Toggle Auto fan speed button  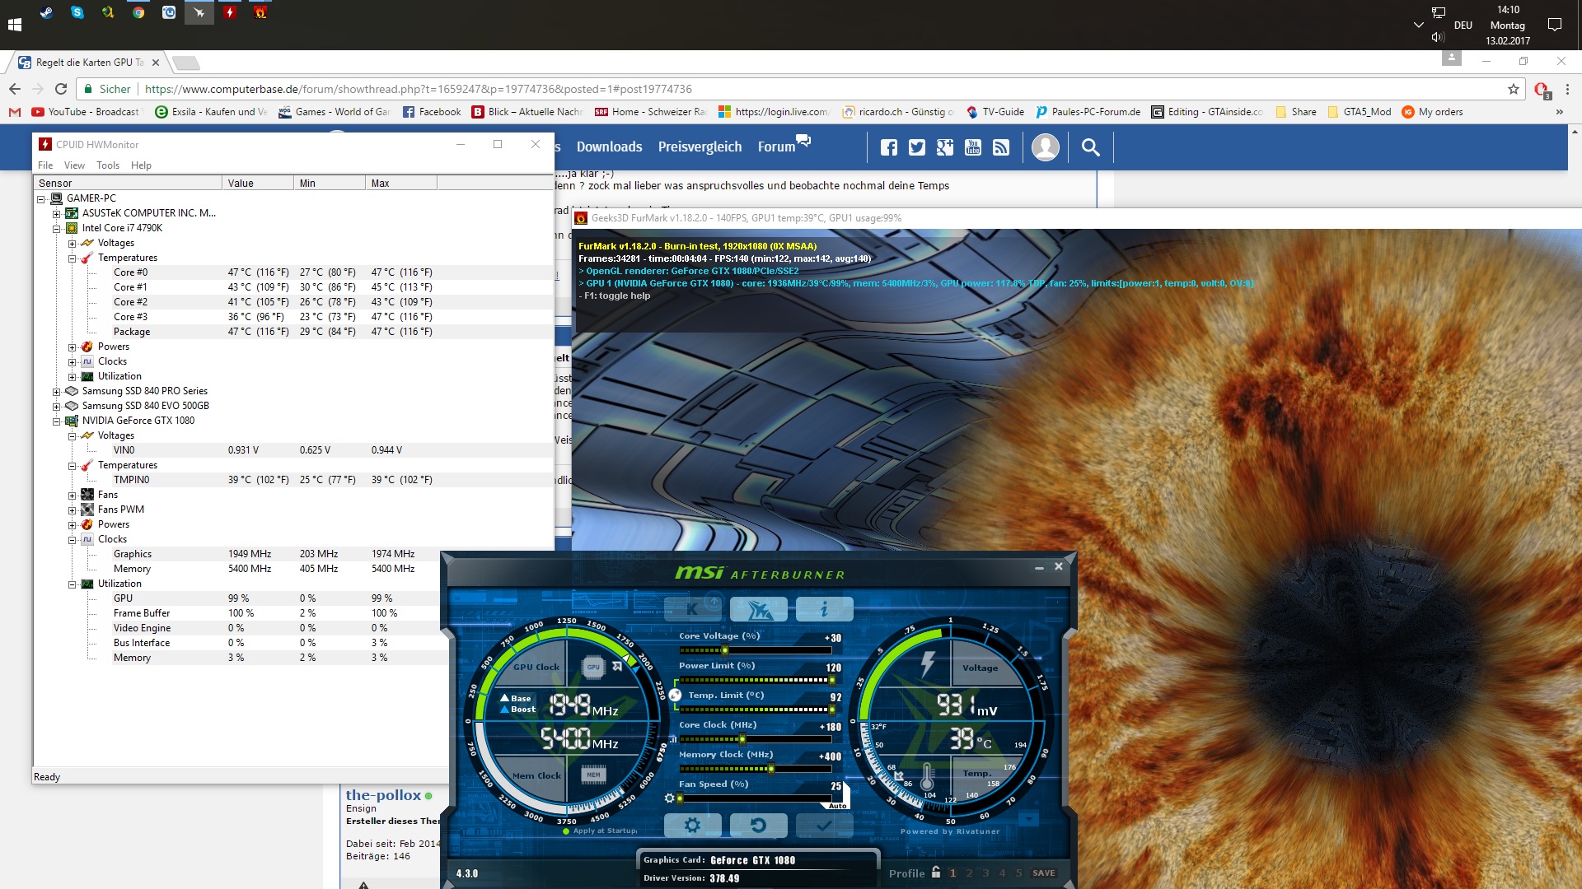[837, 806]
